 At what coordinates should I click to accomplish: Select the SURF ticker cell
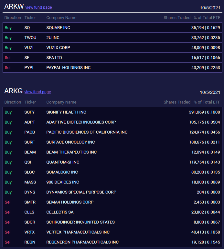coord(29,142)
